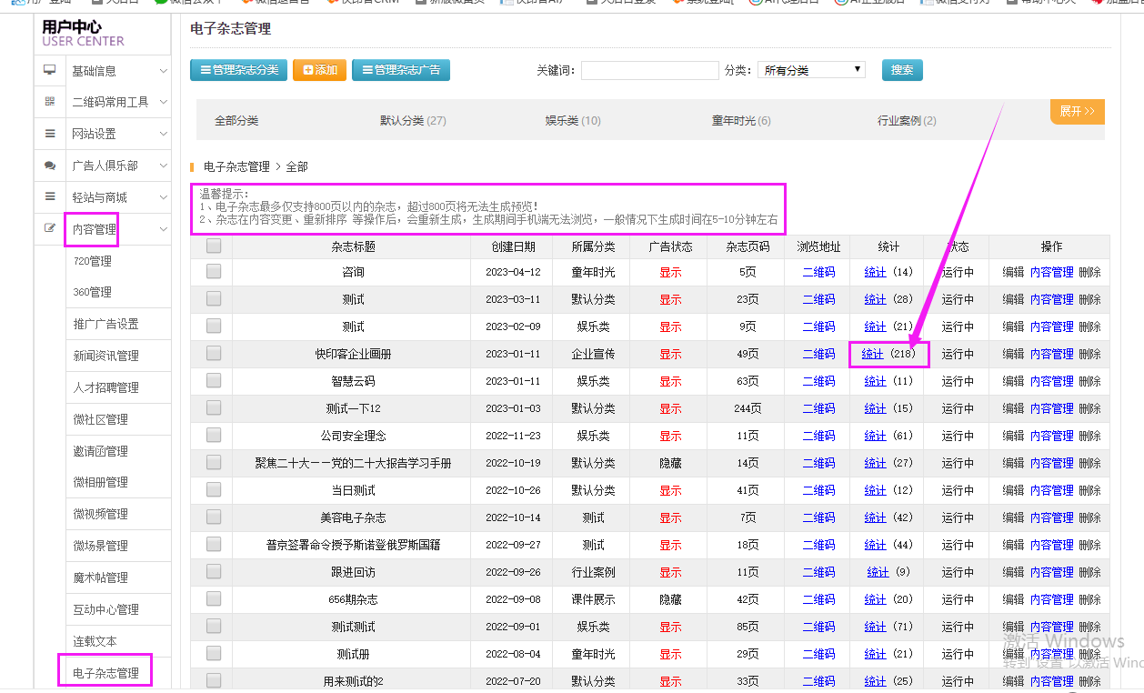The height and width of the screenshot is (693, 1144).
Task: Click the list icon on 管理杂志广告 button
Action: click(366, 70)
